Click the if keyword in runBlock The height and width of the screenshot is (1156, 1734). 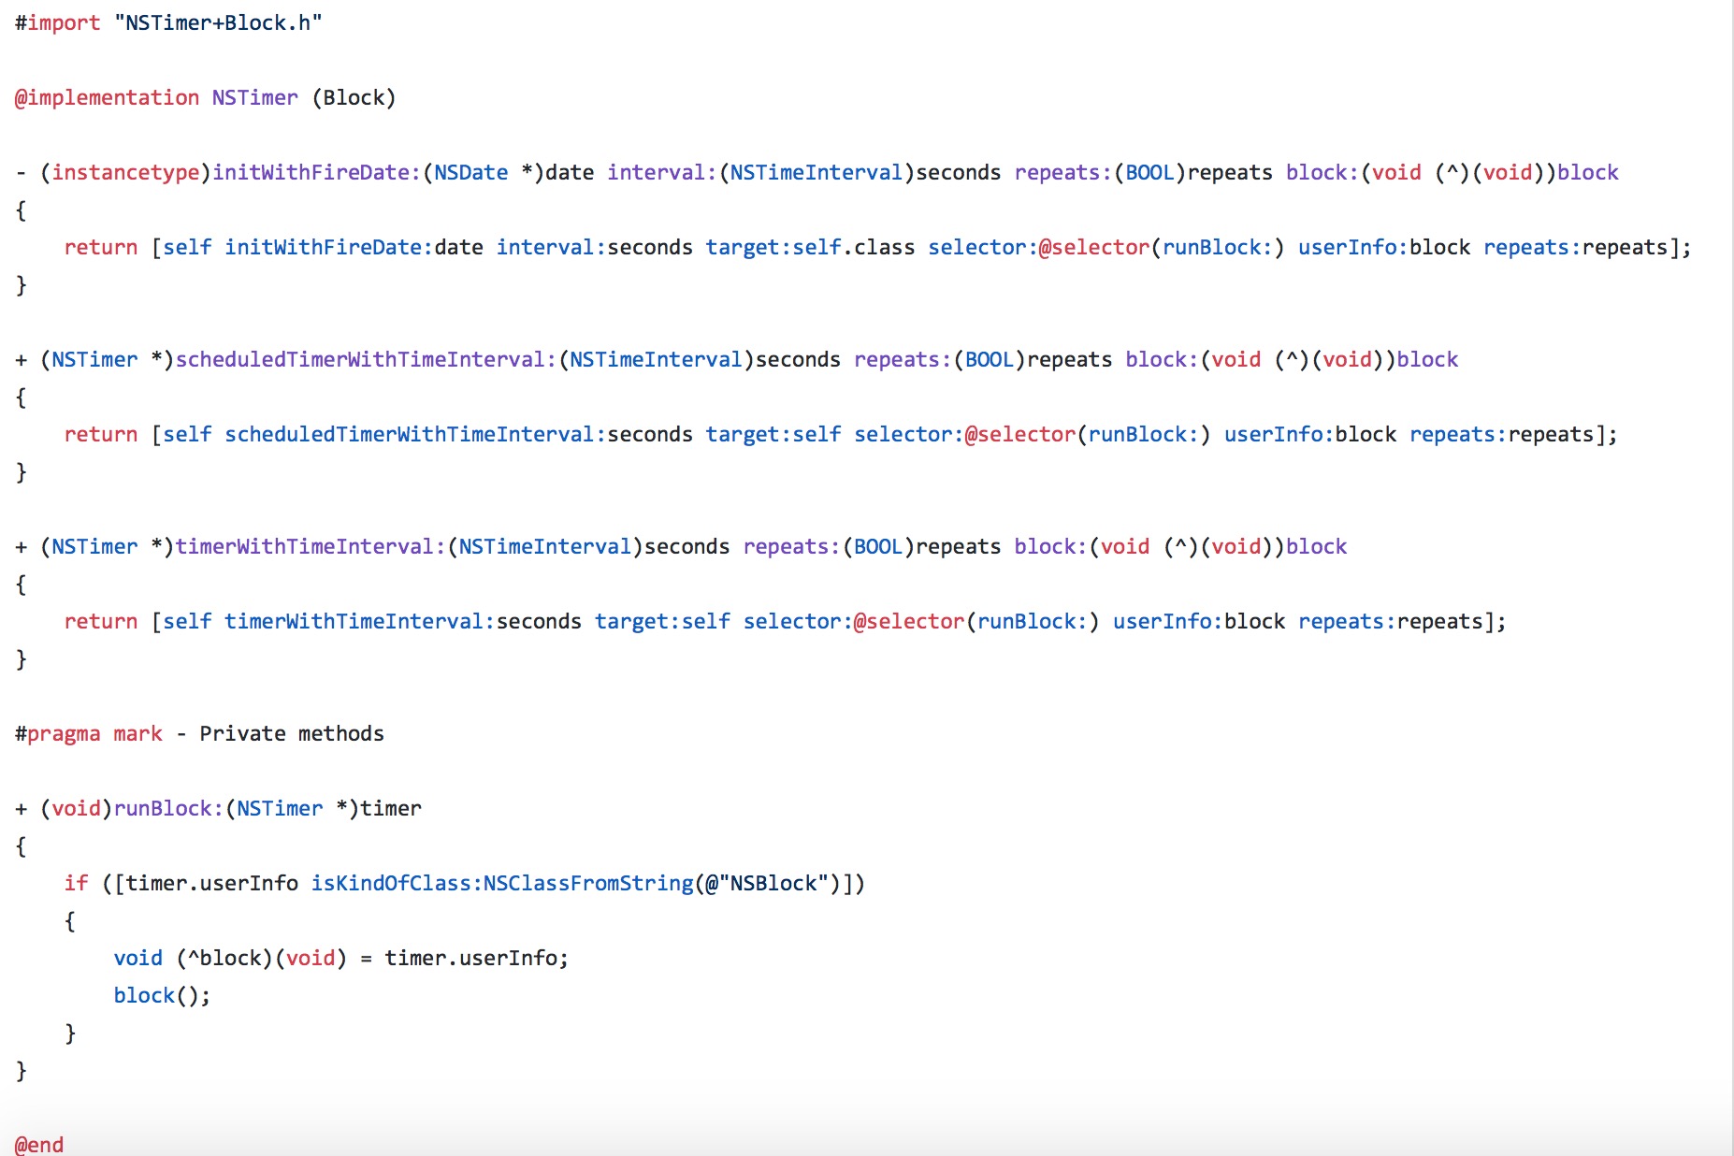point(76,884)
